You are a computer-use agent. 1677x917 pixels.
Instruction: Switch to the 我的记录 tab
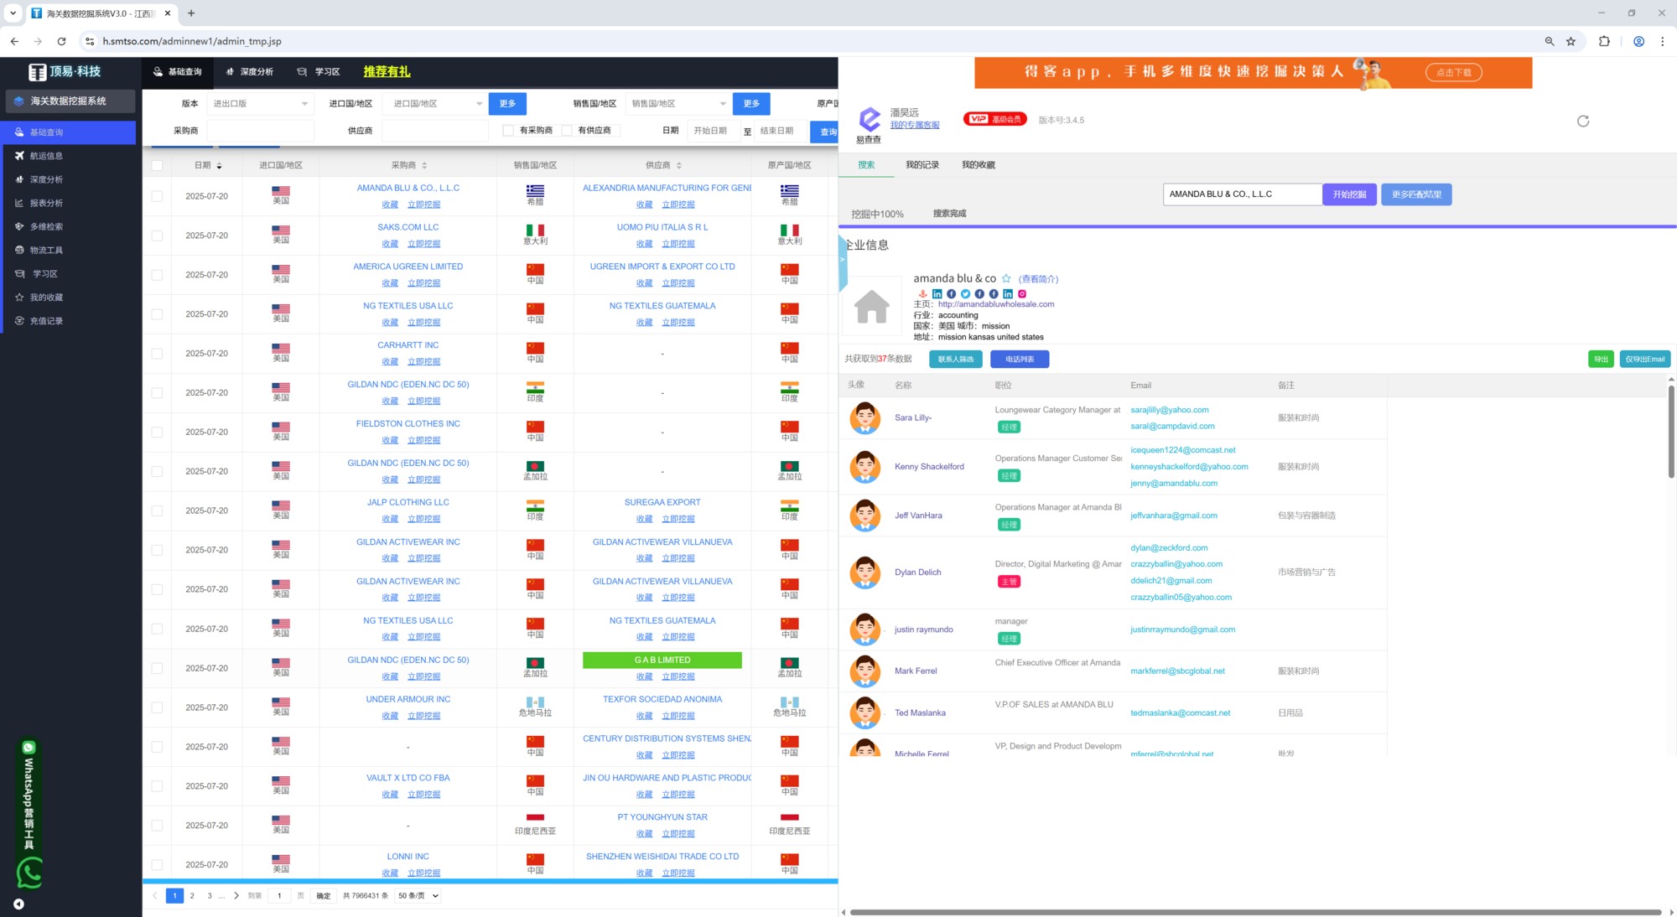[x=922, y=165]
